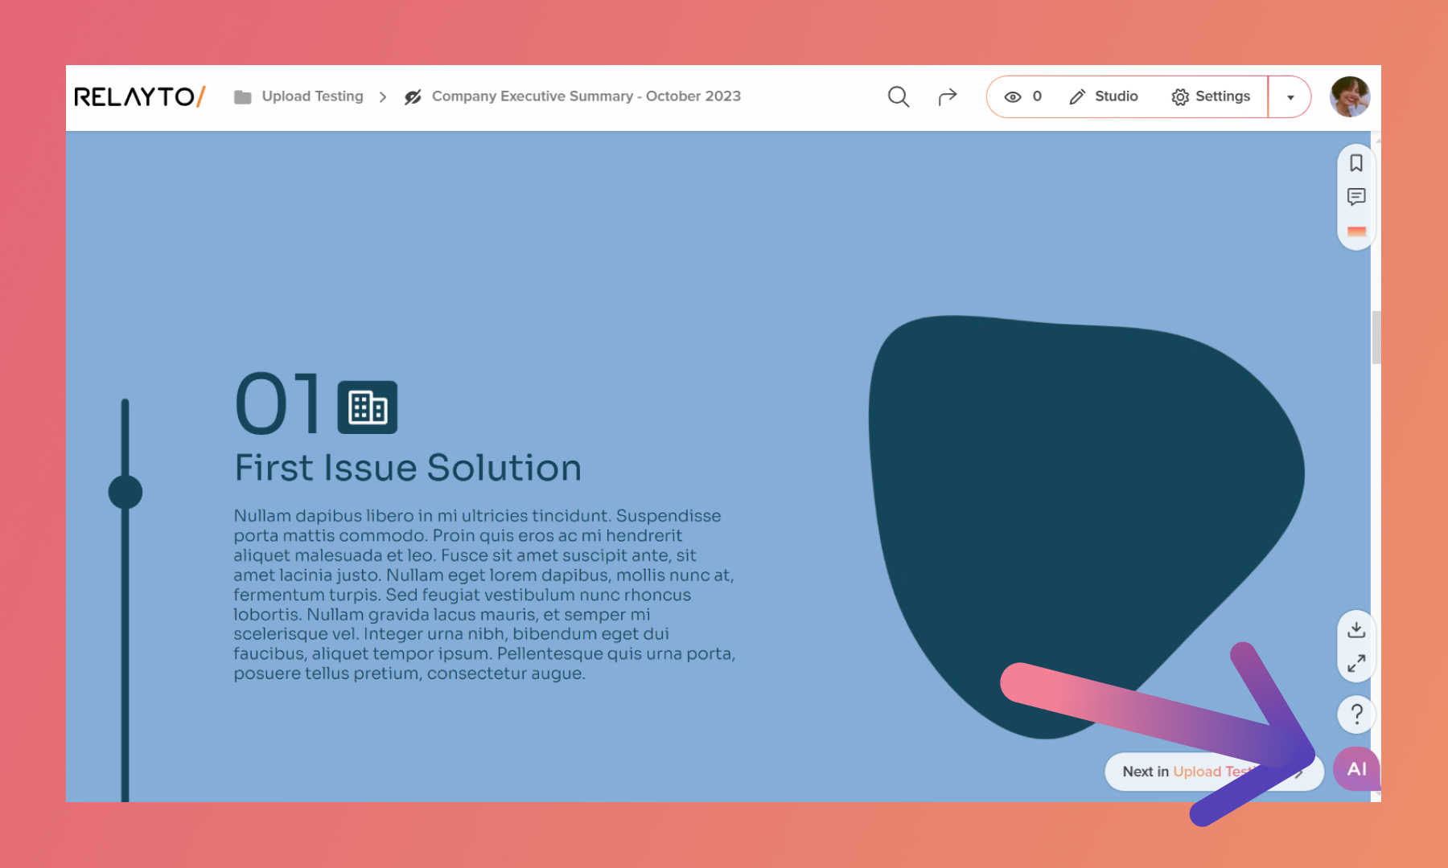Expand the dropdown arrow next to Settings

(x=1290, y=97)
